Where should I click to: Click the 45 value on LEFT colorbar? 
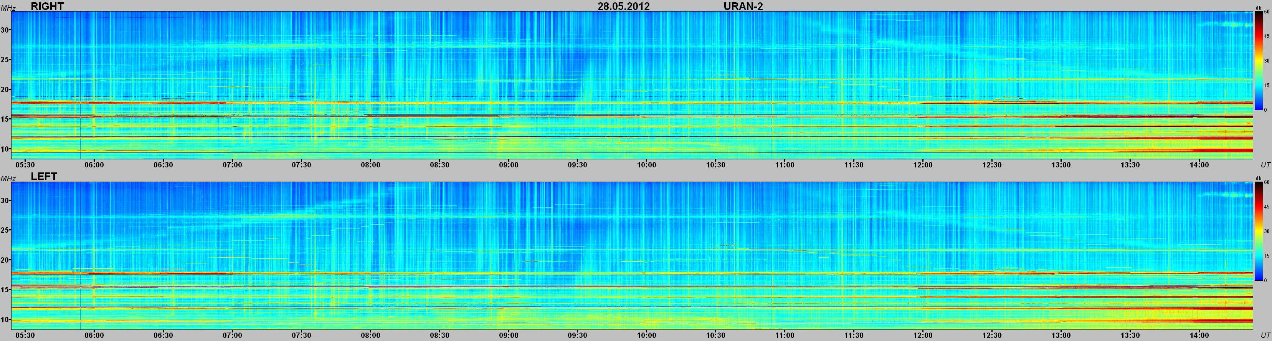tap(1267, 207)
